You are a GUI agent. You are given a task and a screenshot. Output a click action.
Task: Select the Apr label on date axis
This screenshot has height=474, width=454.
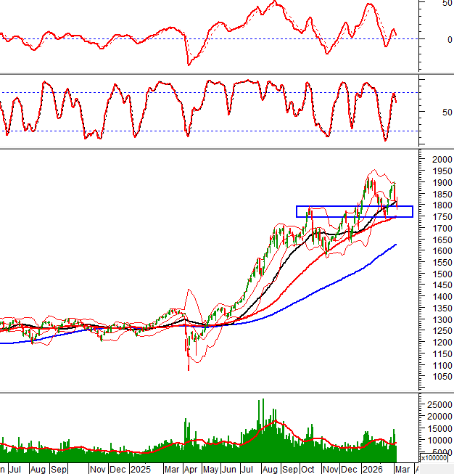(190, 470)
